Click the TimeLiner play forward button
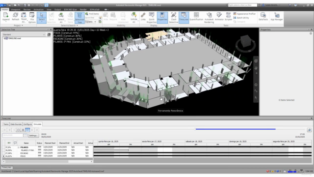 point(27,130)
